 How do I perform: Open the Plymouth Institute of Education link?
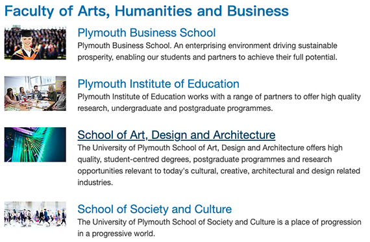click(x=158, y=84)
